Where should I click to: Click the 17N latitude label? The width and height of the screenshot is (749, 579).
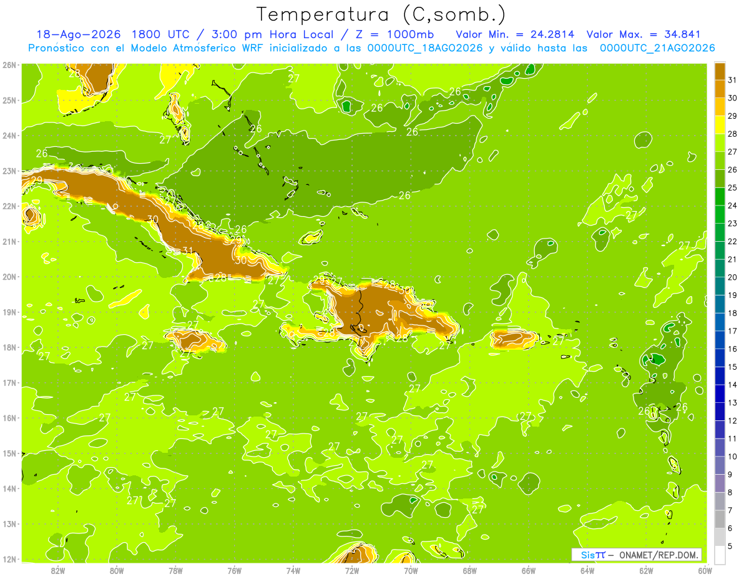coord(9,382)
